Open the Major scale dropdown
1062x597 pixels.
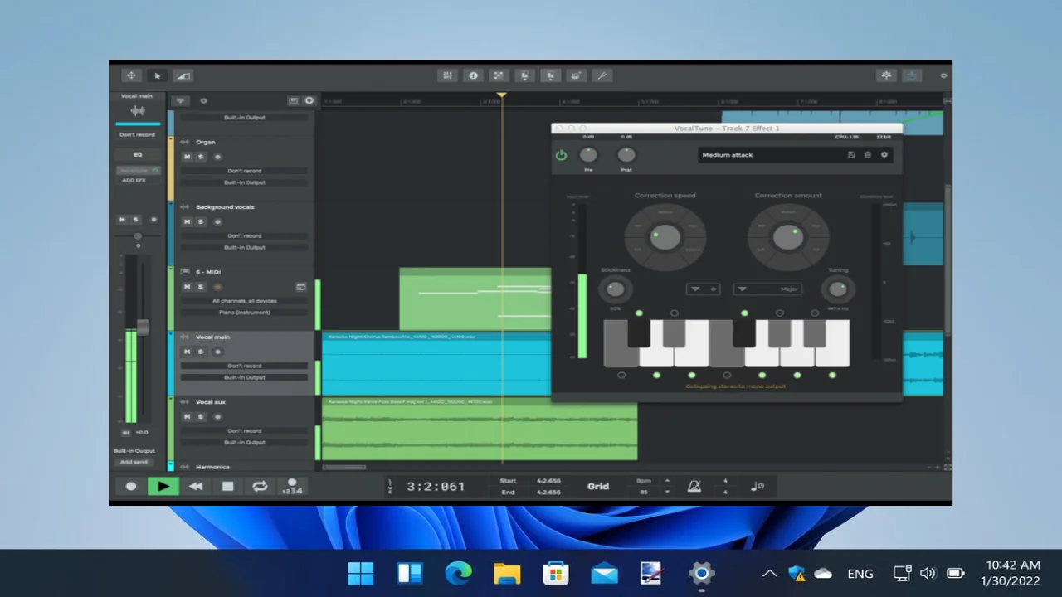click(767, 289)
